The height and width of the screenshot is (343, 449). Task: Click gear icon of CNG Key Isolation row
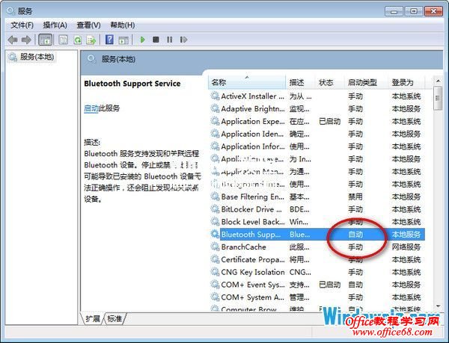coord(215,271)
